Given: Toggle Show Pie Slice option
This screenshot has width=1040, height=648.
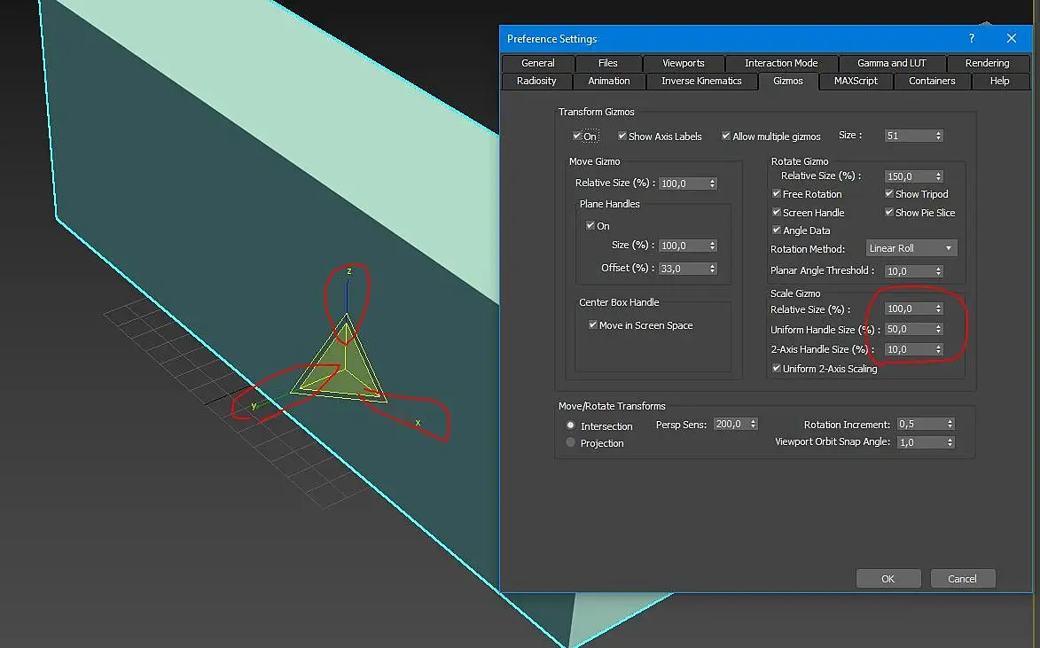Looking at the screenshot, I should [x=889, y=213].
